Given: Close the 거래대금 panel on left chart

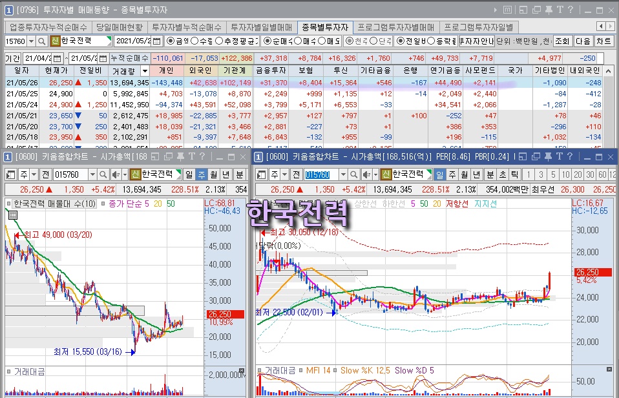Looking at the screenshot, I should pos(241,371).
